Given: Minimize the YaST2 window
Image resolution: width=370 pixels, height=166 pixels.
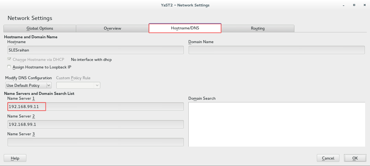Looking at the screenshot, I should tap(344, 5).
